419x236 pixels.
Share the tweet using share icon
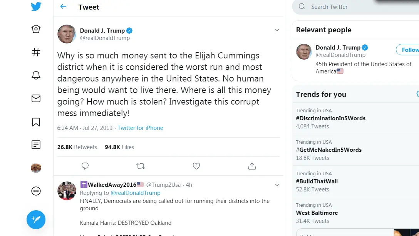tap(252, 166)
